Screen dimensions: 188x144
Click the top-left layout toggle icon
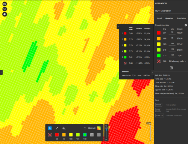(x=5, y=4)
